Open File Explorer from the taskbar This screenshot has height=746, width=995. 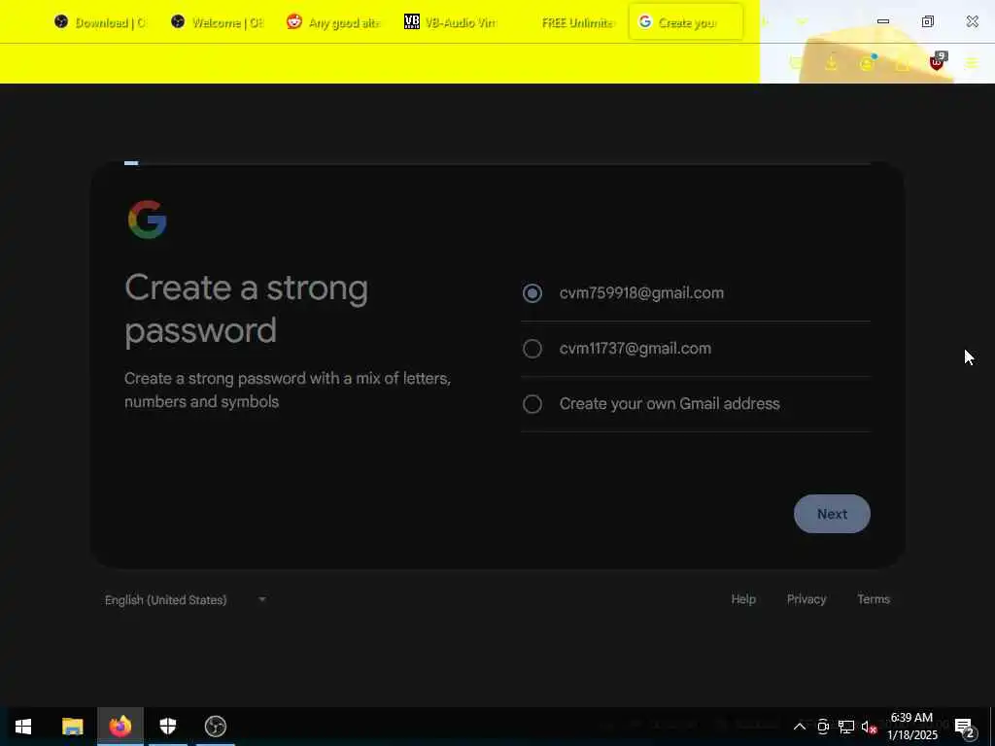[x=72, y=727]
